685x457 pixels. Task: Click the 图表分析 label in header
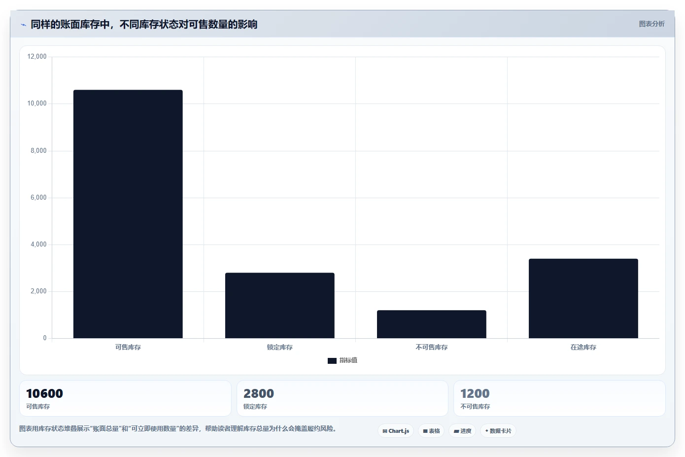651,24
